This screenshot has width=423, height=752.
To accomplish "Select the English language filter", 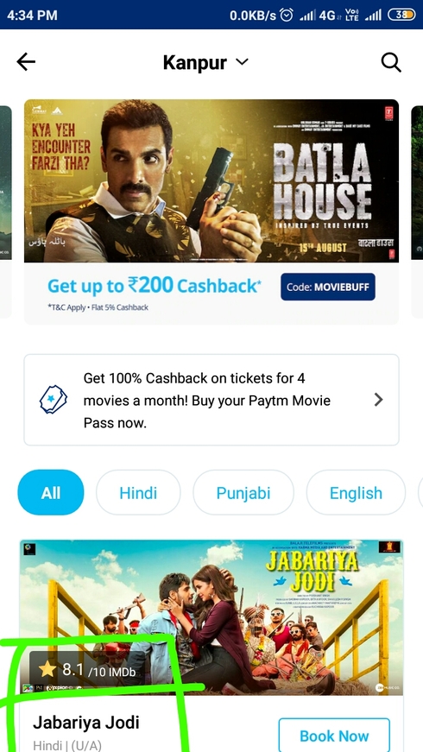I will tap(356, 492).
